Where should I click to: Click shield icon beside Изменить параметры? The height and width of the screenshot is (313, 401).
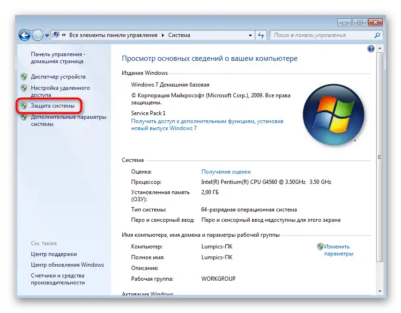tap(320, 247)
